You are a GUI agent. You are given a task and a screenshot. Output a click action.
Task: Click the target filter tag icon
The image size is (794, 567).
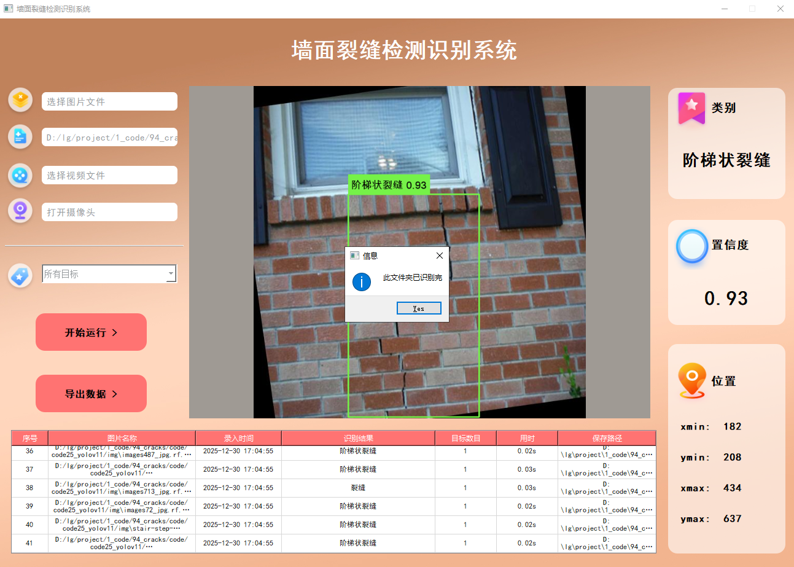click(x=20, y=275)
